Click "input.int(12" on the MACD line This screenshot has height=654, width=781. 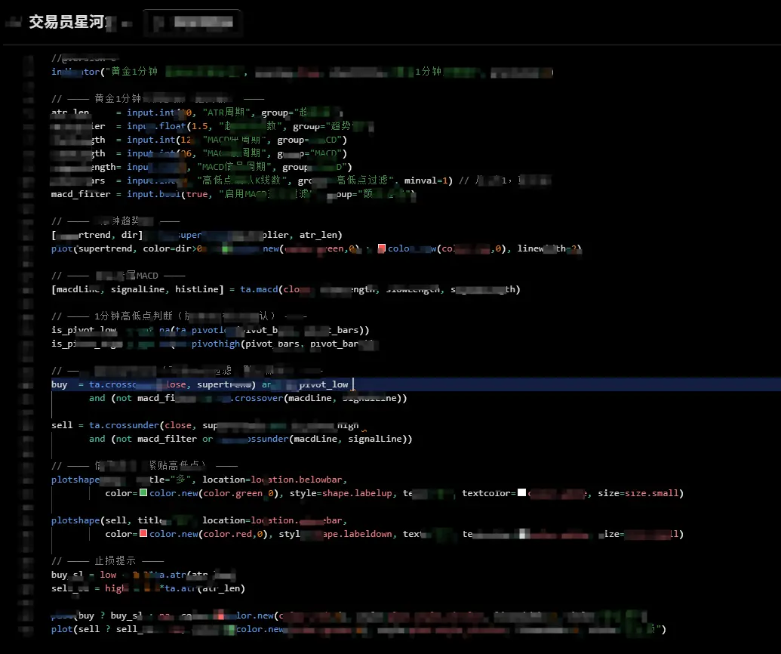tap(159, 140)
